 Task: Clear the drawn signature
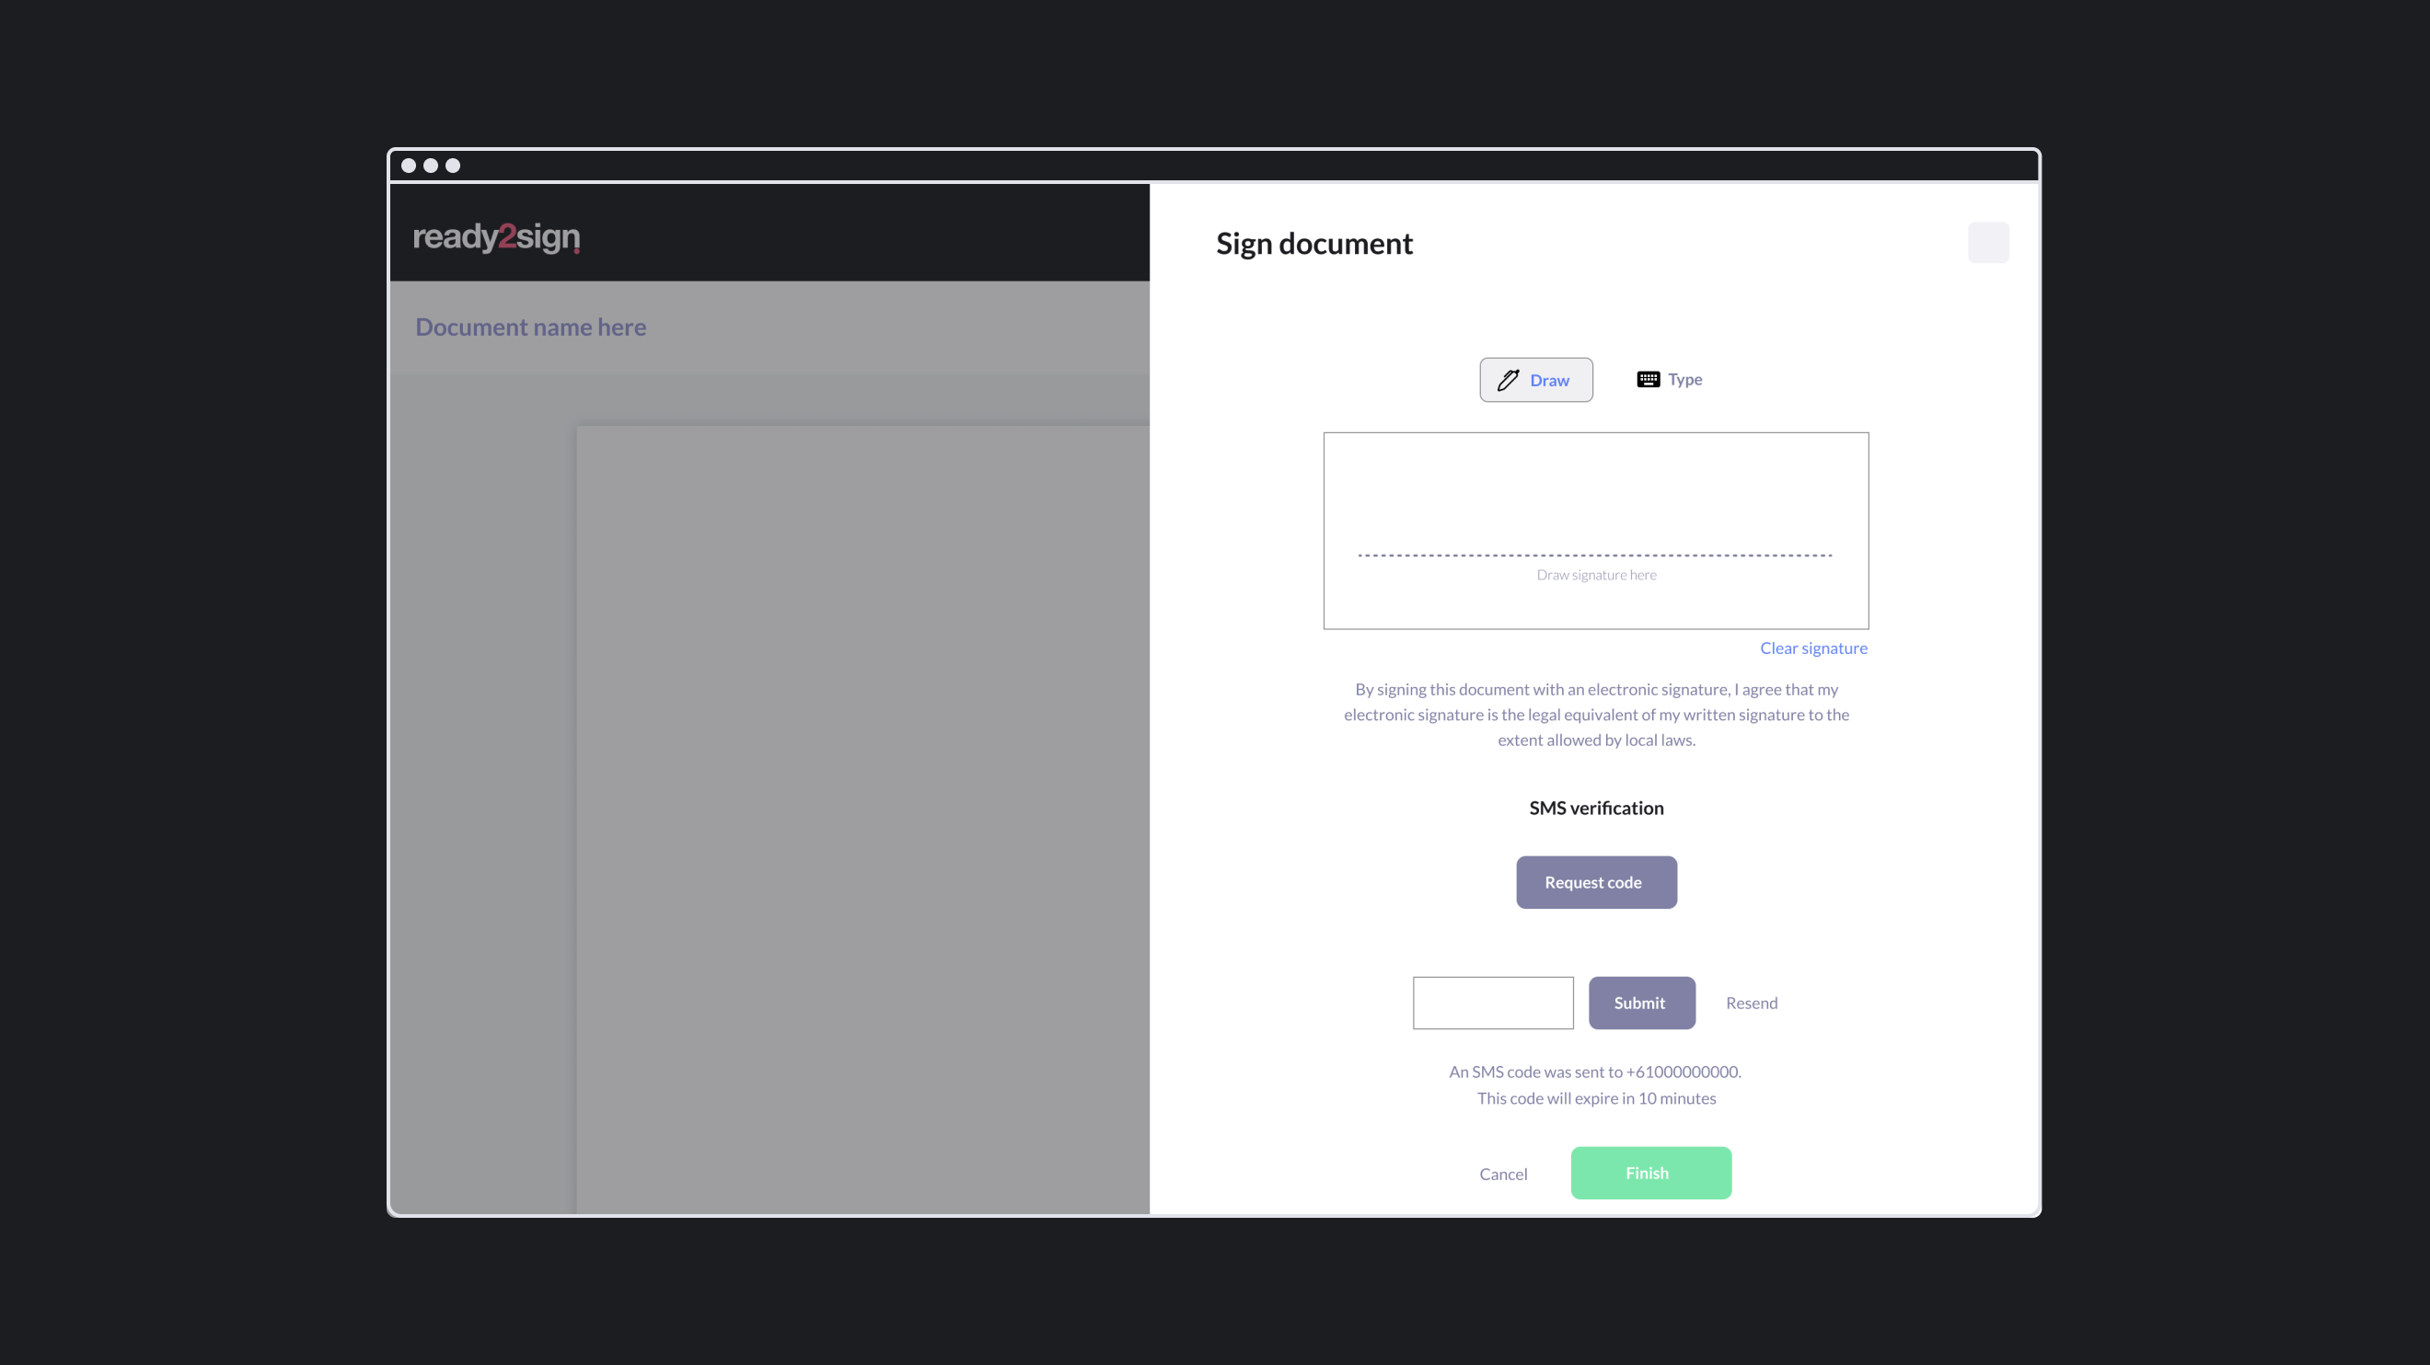pyautogui.click(x=1813, y=648)
